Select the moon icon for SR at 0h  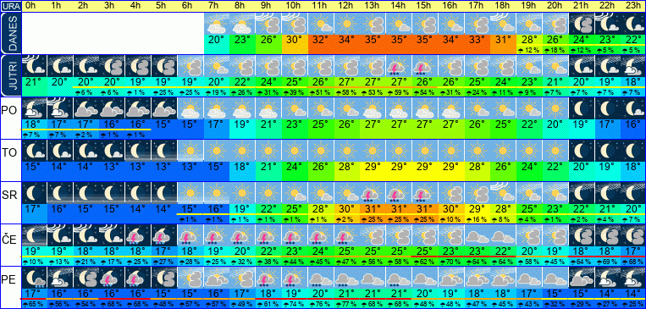[x=34, y=193]
